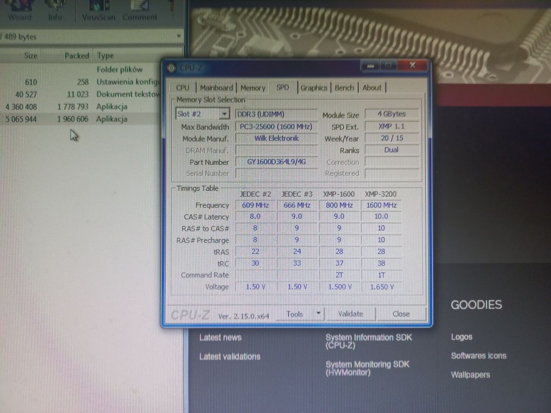Viewport: 551px width, 413px height.
Task: Click the GY1600D364L9/4G part number field
Action: click(x=276, y=162)
